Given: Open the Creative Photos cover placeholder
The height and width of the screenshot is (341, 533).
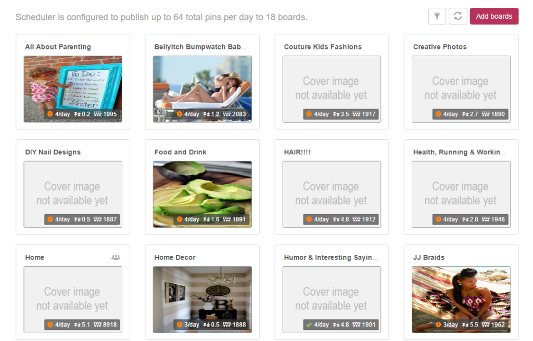Looking at the screenshot, I should pyautogui.click(x=461, y=89).
